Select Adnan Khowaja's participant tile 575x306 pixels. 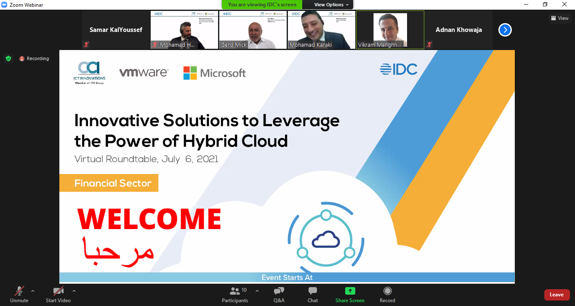459,30
